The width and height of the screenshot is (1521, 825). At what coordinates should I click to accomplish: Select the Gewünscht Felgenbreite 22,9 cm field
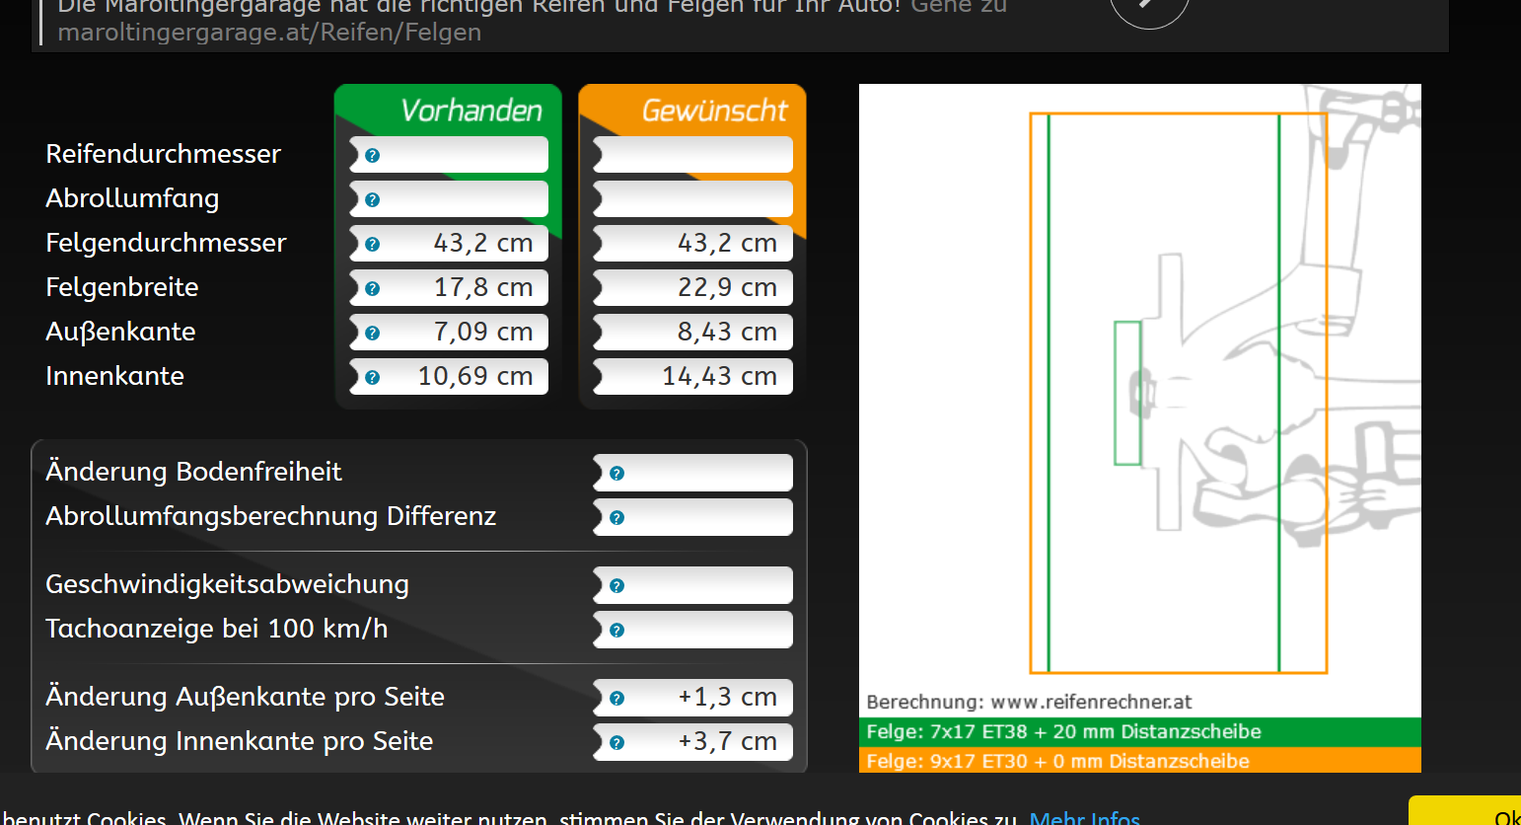tap(693, 288)
